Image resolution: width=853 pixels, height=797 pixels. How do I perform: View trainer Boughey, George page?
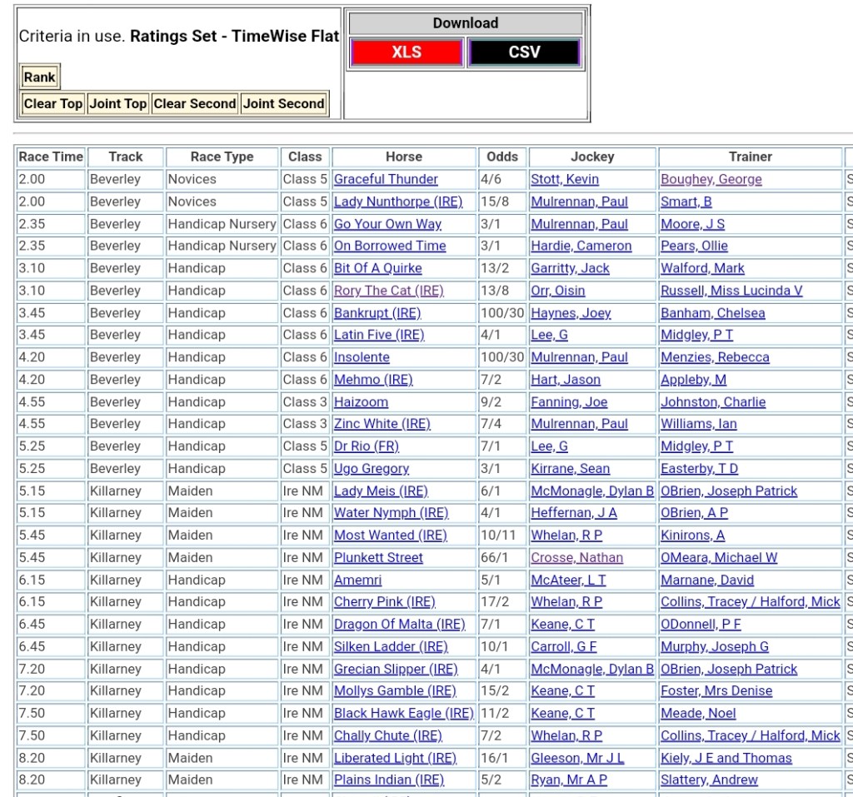pyautogui.click(x=711, y=179)
